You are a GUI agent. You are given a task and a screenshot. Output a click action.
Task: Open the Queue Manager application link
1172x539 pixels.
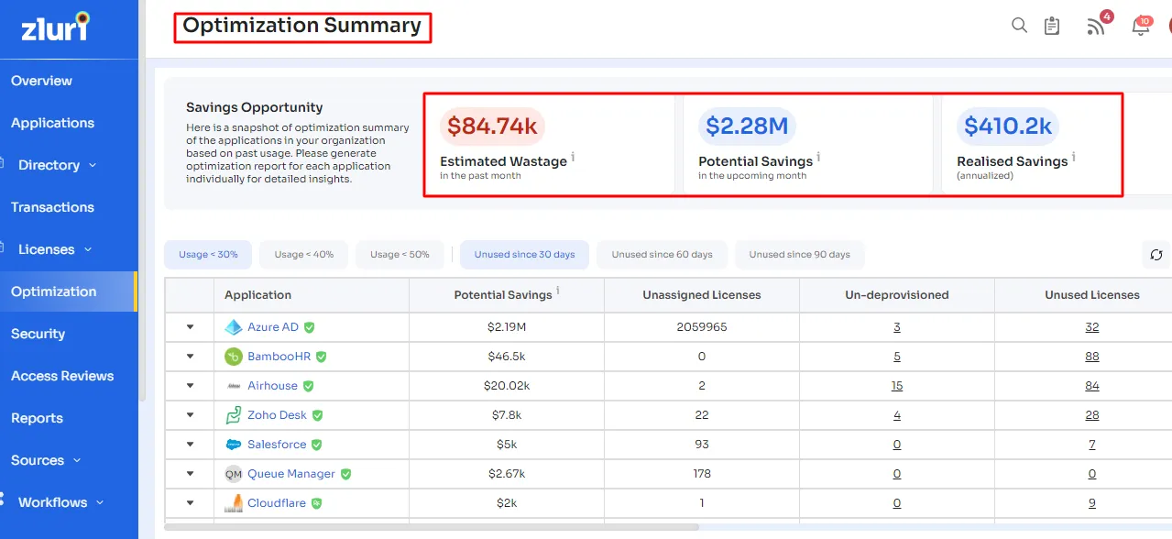coord(291,474)
